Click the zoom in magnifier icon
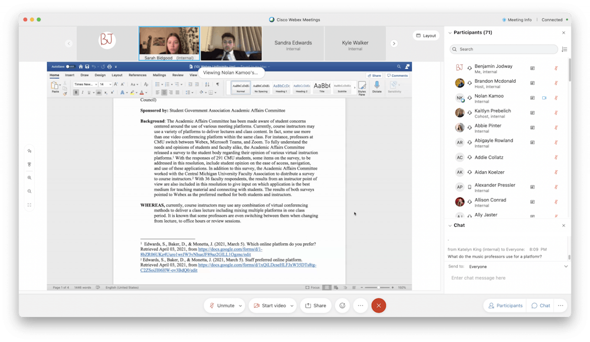Viewport: 590px width, 342px height. pyautogui.click(x=29, y=178)
